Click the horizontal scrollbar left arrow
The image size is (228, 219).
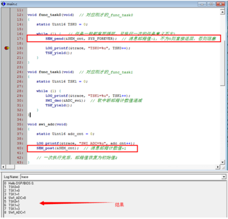(3, 167)
